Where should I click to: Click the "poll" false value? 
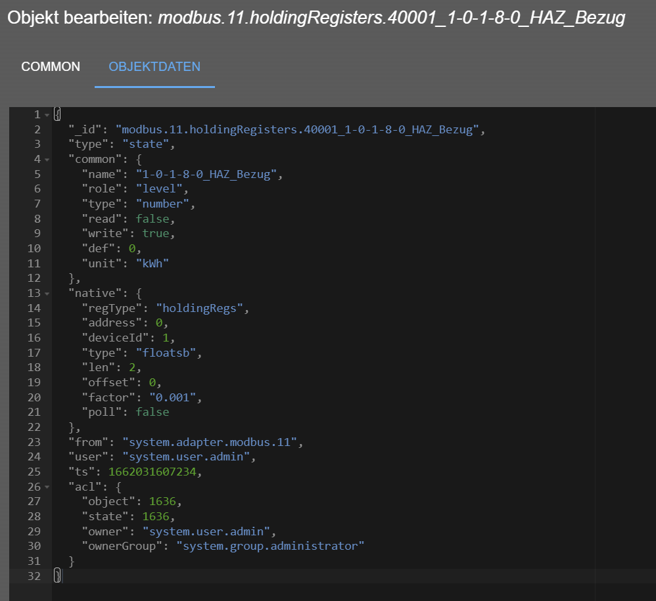click(x=152, y=412)
